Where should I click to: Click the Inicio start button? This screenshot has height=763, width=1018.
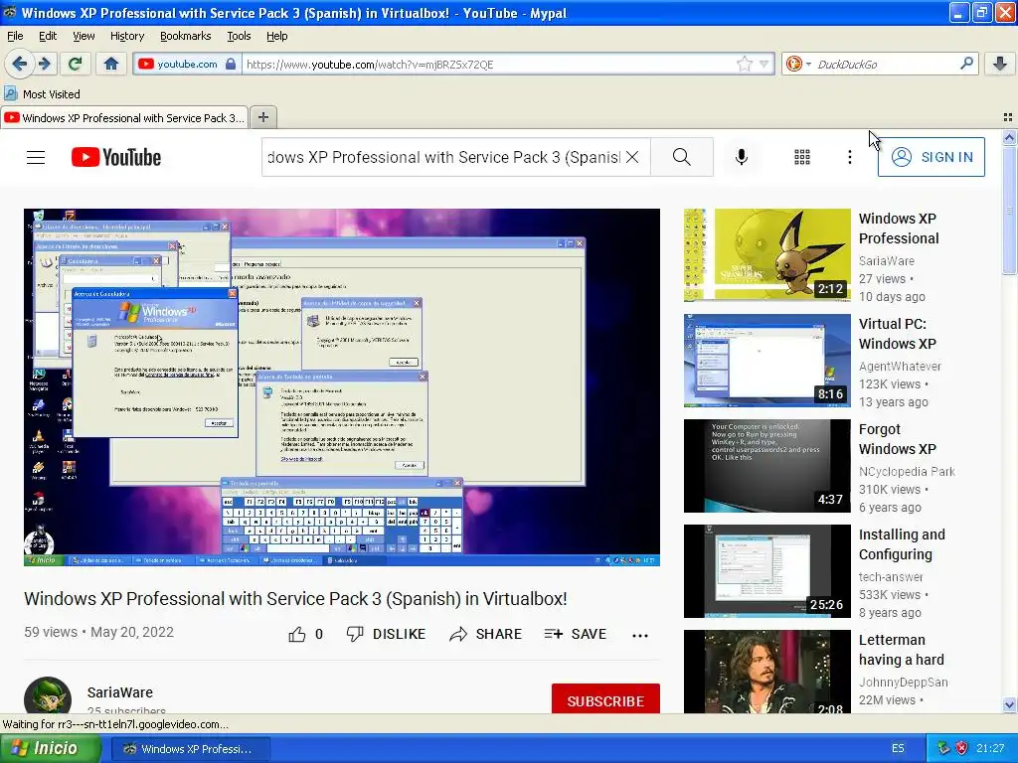pyautogui.click(x=50, y=748)
